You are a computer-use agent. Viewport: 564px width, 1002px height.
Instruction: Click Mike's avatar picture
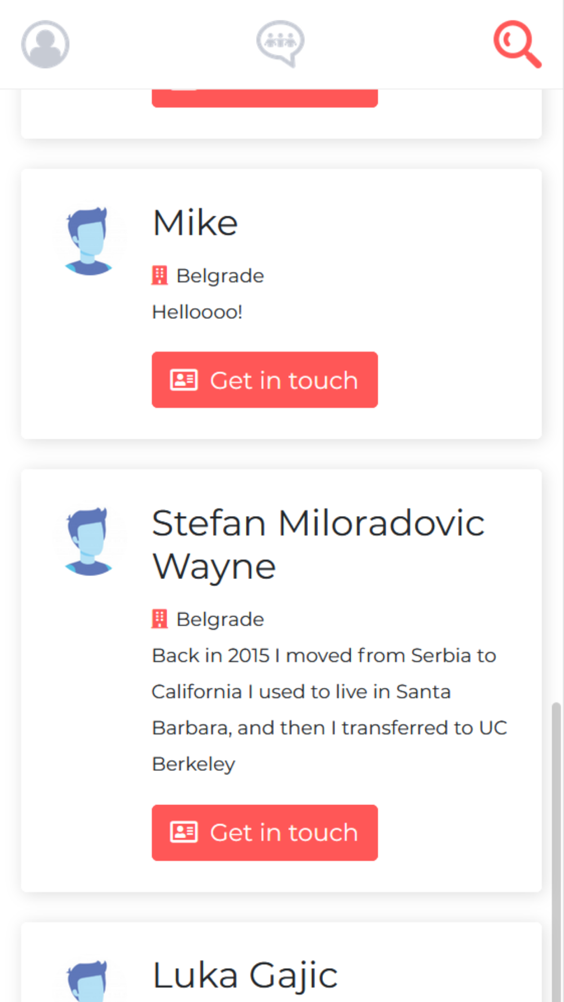click(89, 241)
